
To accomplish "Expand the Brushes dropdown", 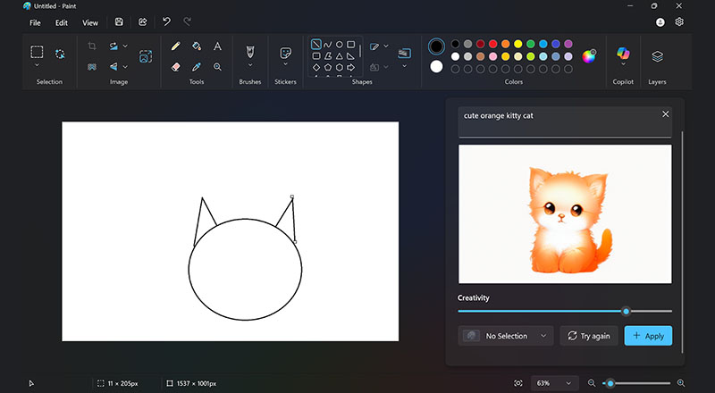I will coord(250,65).
